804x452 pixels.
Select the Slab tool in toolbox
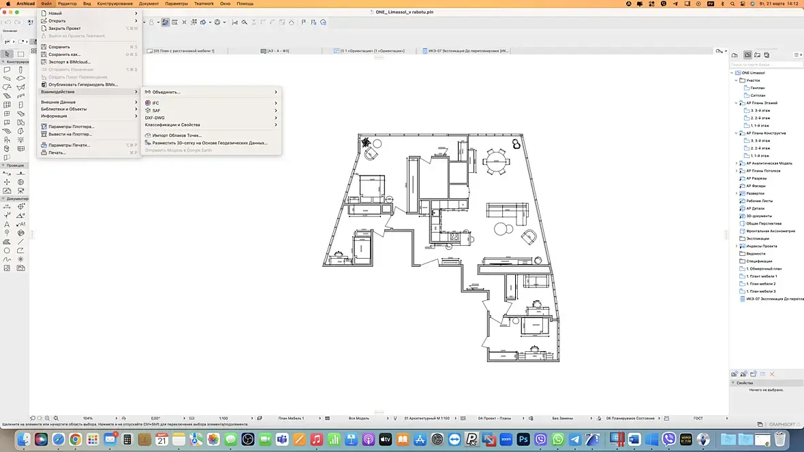(x=21, y=78)
